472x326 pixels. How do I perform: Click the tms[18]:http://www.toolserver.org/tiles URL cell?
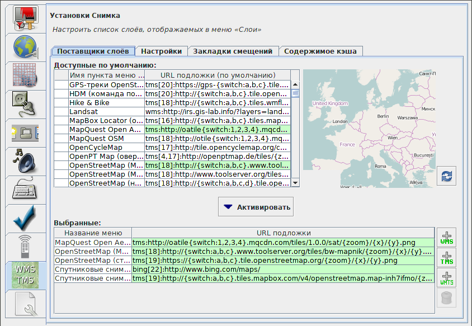point(218,174)
